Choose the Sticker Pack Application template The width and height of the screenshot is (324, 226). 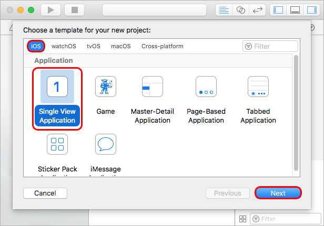[57, 144]
